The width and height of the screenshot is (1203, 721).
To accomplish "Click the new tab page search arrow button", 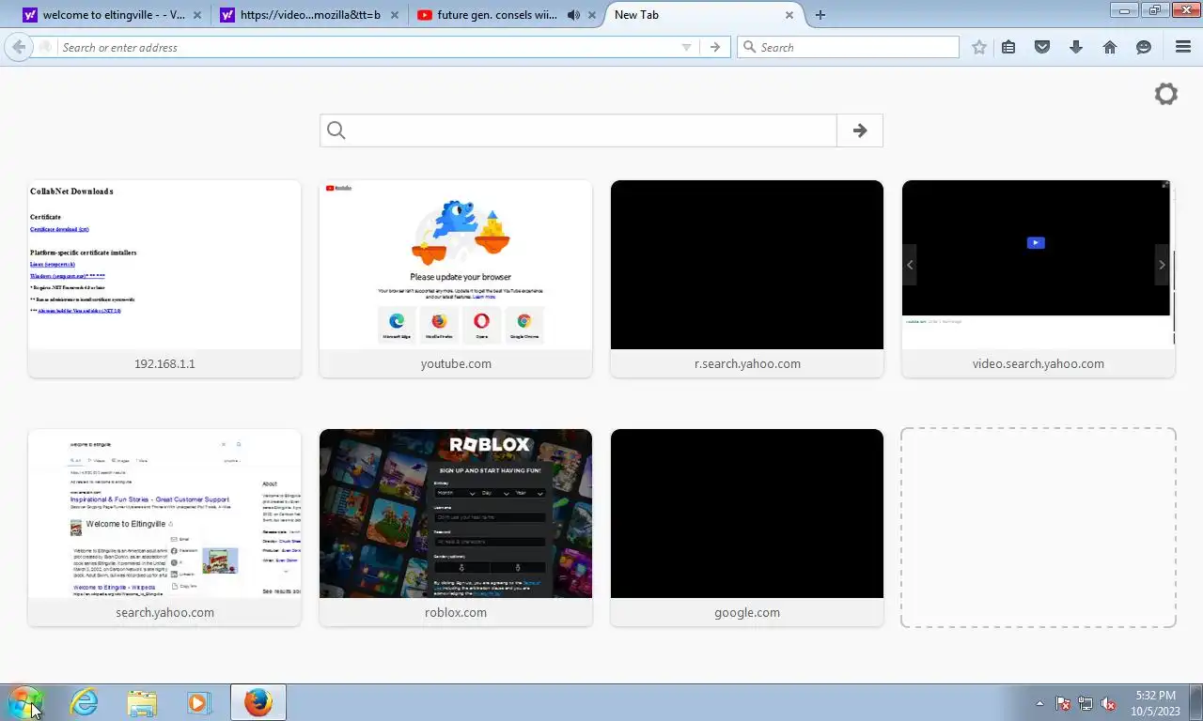I will pyautogui.click(x=860, y=130).
